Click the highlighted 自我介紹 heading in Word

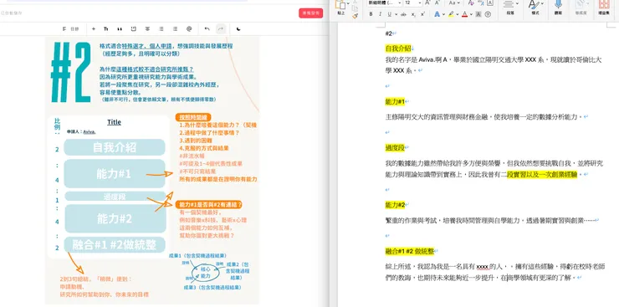tap(398, 49)
